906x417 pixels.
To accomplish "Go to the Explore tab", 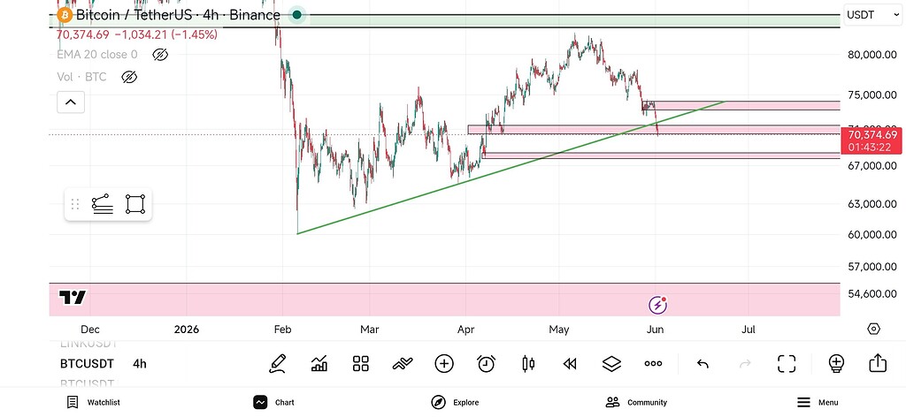I will pyautogui.click(x=455, y=403).
